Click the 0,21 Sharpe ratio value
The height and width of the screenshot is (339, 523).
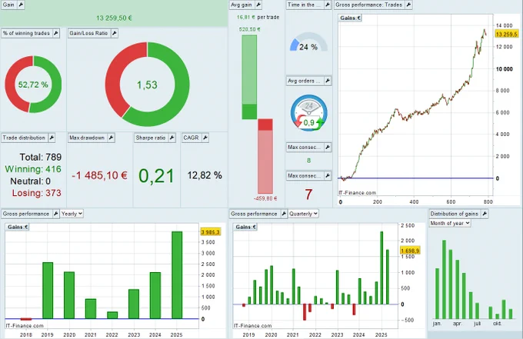click(156, 176)
